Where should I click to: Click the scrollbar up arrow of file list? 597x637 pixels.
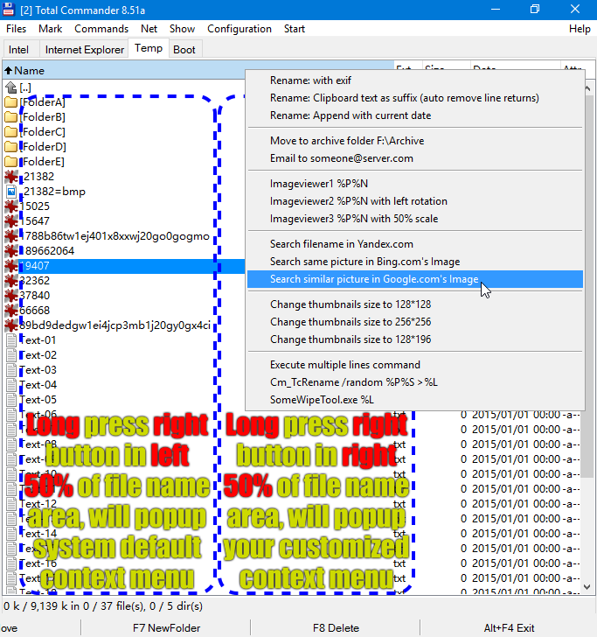587,88
